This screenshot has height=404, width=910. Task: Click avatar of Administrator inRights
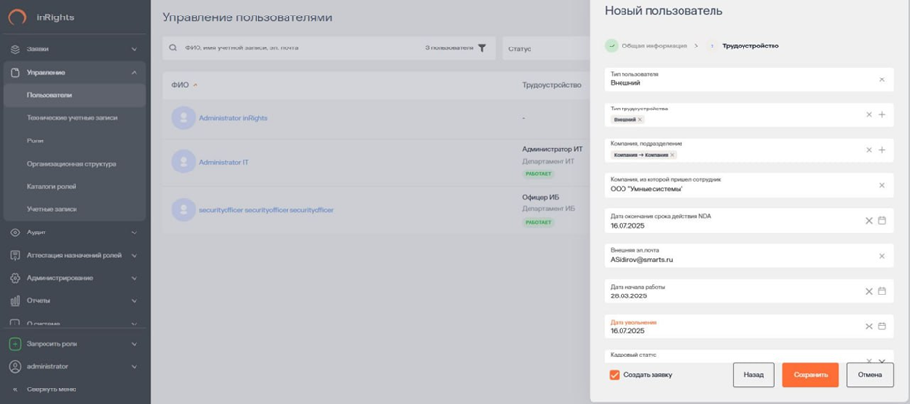coord(183,118)
